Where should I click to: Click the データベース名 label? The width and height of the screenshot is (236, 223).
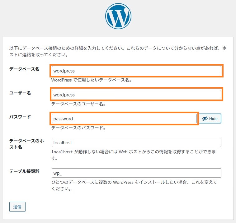(24, 69)
